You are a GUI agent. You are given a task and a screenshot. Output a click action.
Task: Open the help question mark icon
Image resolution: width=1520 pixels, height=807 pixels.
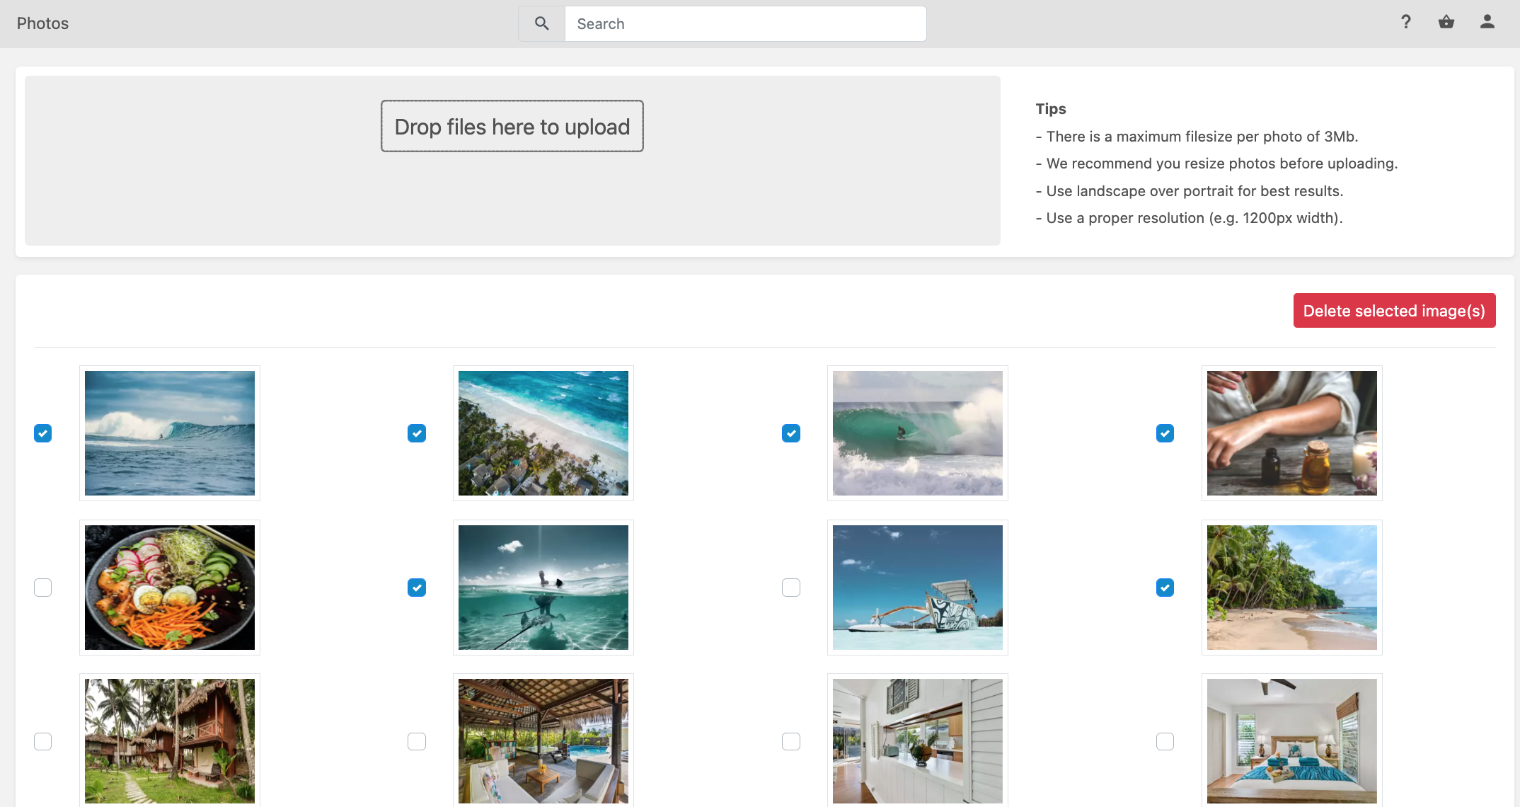(x=1406, y=22)
